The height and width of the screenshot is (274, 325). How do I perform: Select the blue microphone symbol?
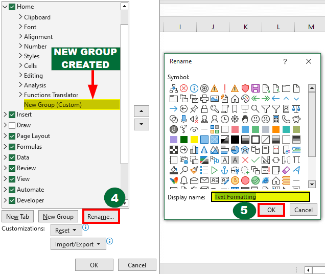pos(183,119)
